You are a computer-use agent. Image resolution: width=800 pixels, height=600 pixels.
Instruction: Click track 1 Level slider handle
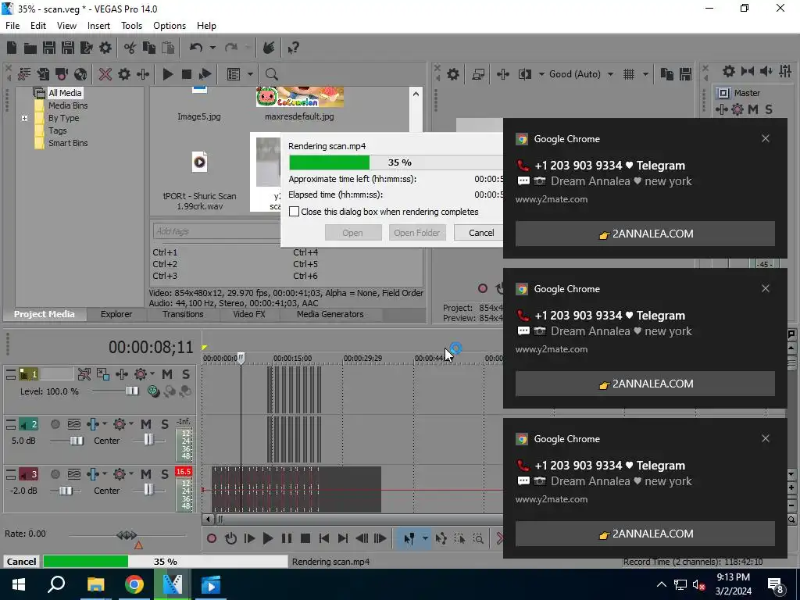pos(132,391)
